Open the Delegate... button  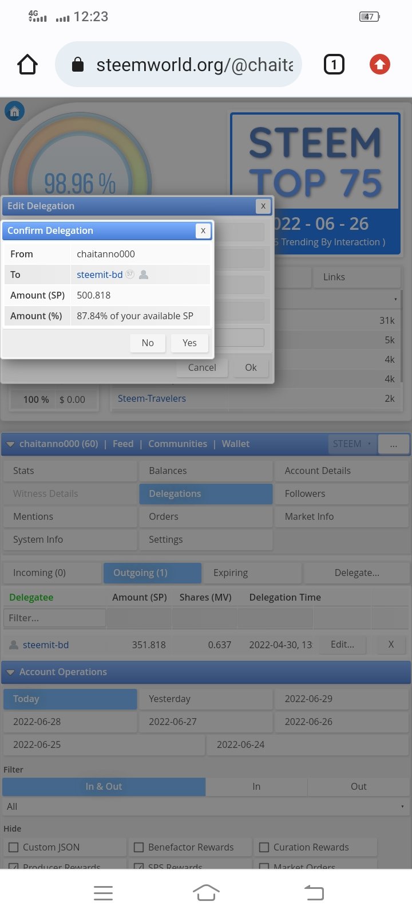pos(356,573)
